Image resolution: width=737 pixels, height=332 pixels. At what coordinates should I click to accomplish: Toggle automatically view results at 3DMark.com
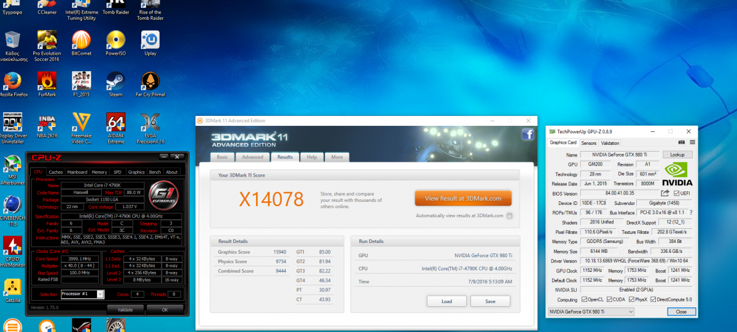(x=510, y=216)
